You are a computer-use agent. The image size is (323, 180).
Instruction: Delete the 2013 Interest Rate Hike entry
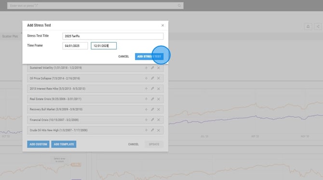(x=159, y=89)
